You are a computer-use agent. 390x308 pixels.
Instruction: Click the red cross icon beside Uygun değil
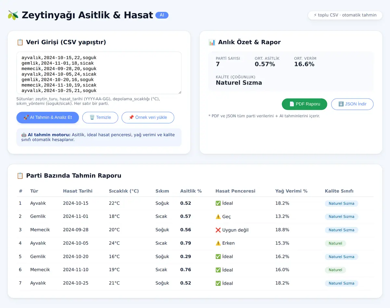point(218,230)
